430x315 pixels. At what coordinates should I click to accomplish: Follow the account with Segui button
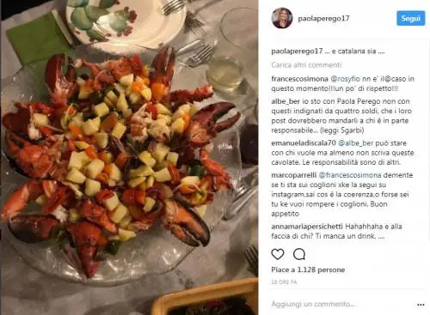click(411, 18)
